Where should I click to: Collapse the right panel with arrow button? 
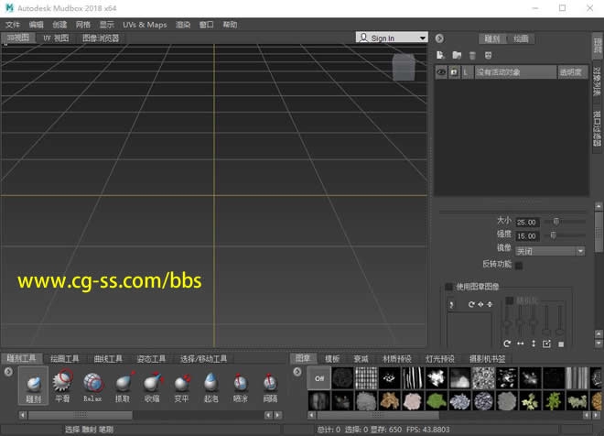(x=439, y=38)
